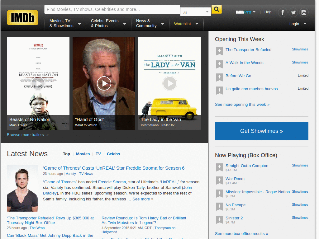
Task: Click the plus icon beside Straight Outta Compton
Action: coord(220,167)
